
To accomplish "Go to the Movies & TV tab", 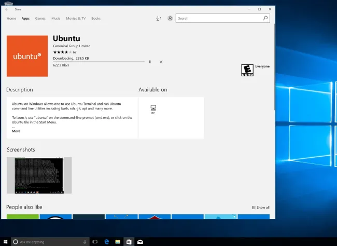I will 76,19.
